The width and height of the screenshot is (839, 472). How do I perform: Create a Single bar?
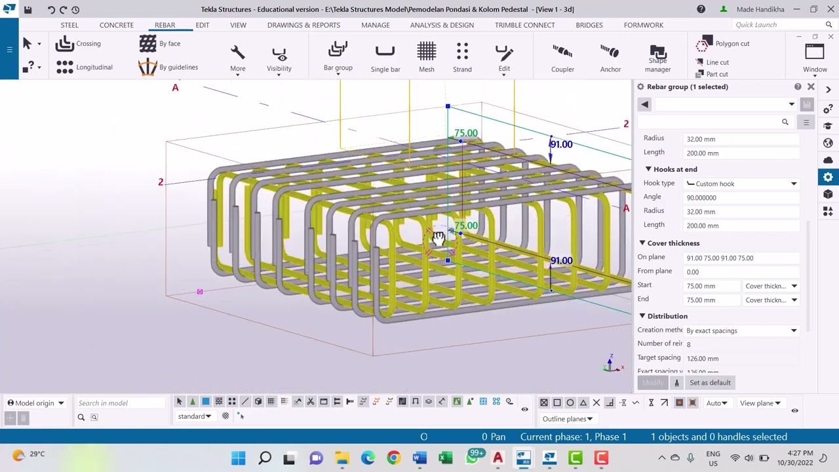pyautogui.click(x=385, y=58)
